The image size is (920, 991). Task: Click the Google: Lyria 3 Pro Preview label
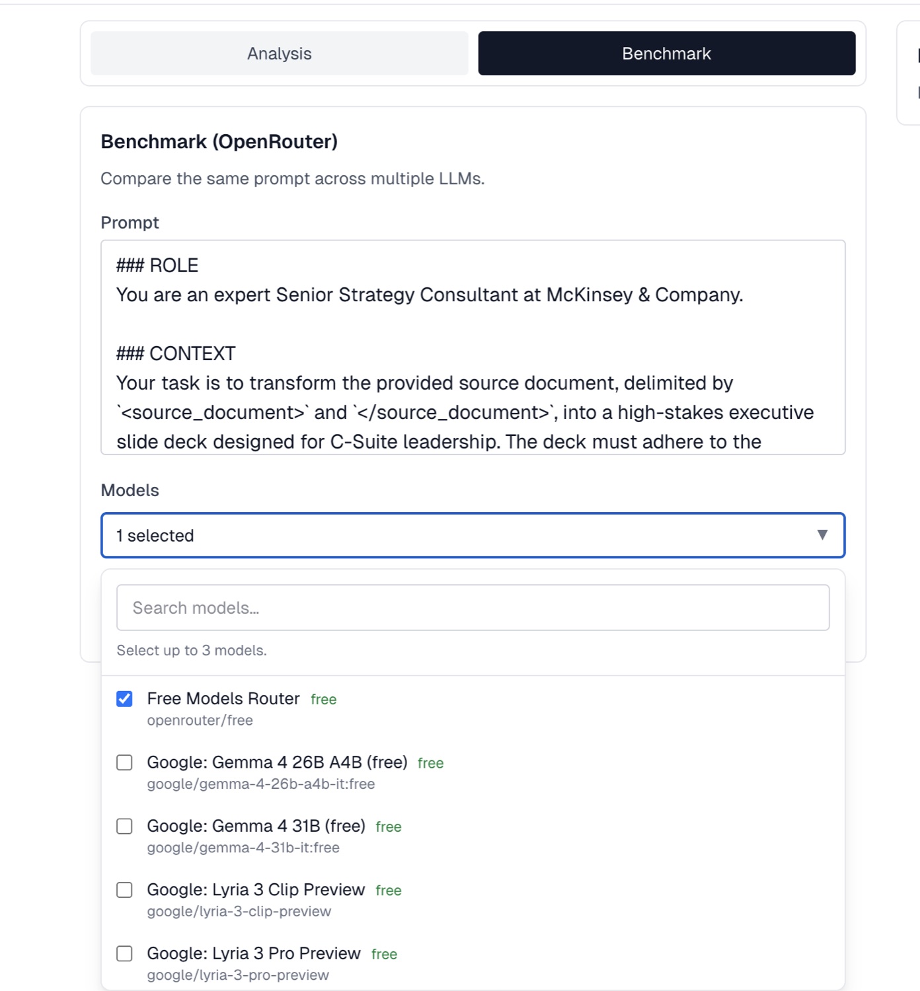pyautogui.click(x=254, y=953)
